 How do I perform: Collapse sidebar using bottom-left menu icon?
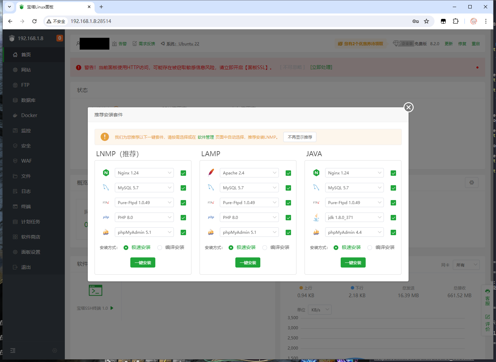(13, 351)
